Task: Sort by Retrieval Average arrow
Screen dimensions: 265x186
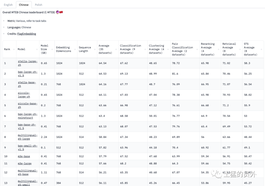Action: click(240, 49)
